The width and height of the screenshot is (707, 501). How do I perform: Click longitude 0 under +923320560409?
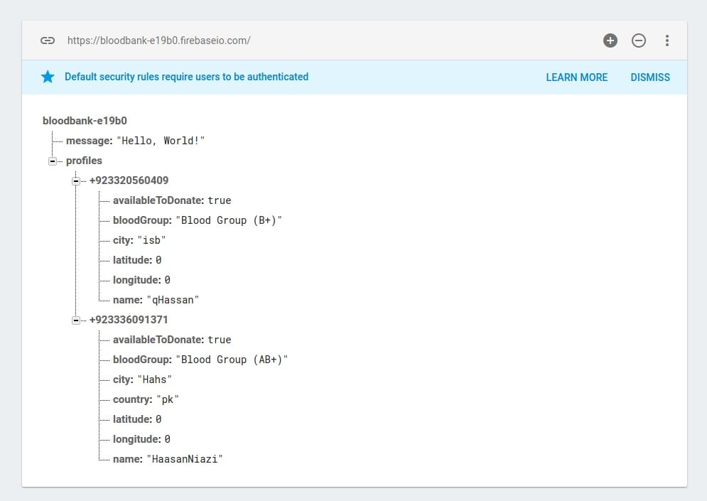[167, 279]
